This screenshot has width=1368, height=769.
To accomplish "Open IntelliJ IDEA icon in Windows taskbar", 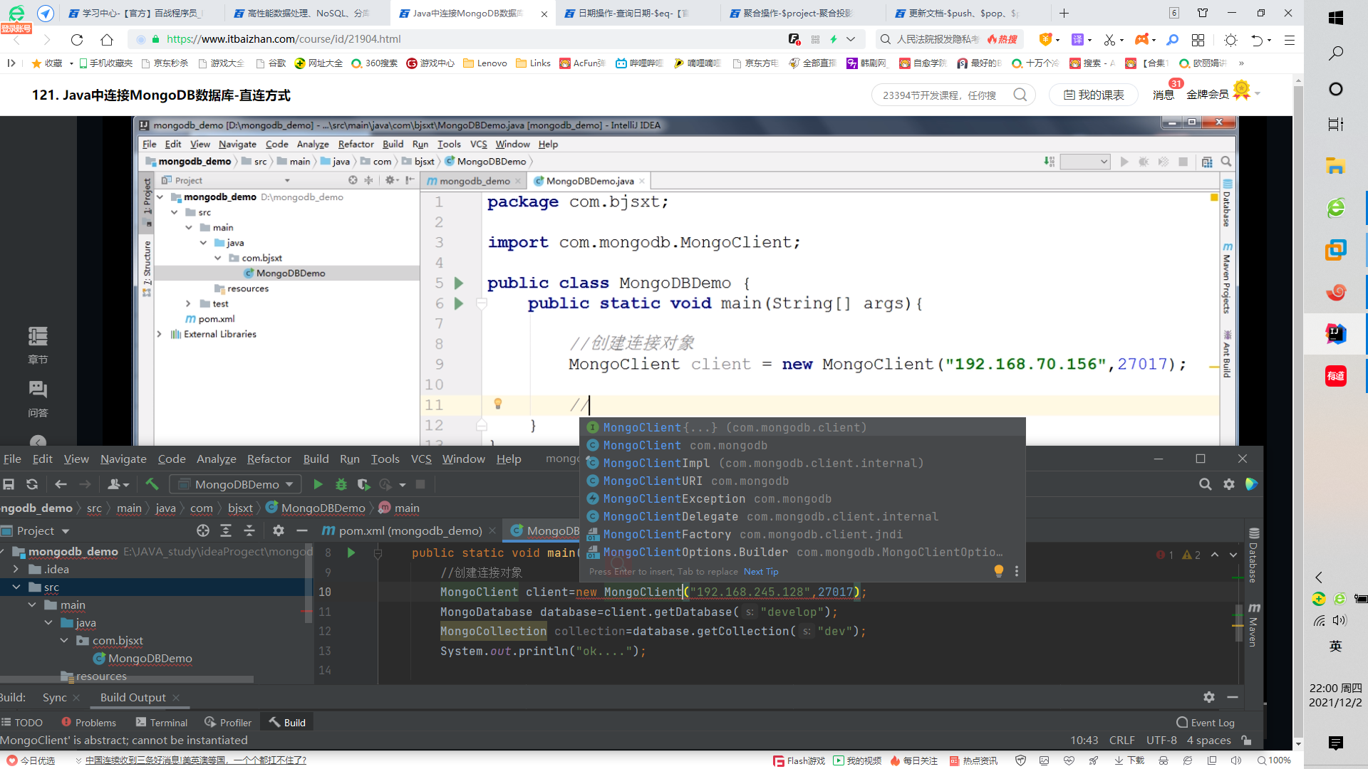I will [x=1336, y=333].
